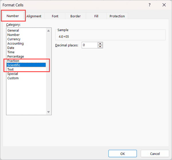172x160 pixels.
Task: Select the Text category
Action: [x=10, y=69]
